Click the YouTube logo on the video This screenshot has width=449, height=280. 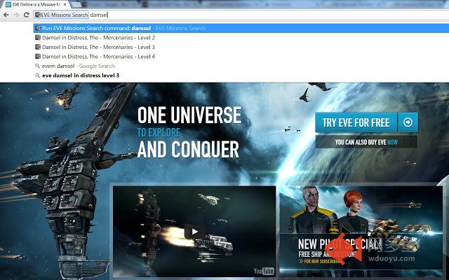264,271
